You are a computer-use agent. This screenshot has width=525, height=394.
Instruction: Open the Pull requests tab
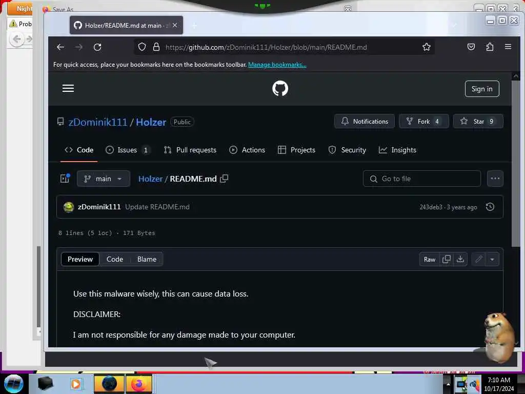pyautogui.click(x=190, y=150)
